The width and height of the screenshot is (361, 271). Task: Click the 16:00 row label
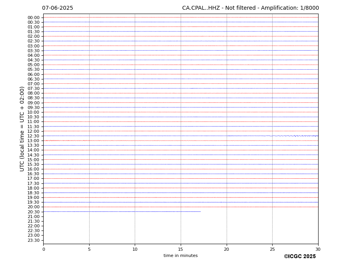click(x=33, y=169)
